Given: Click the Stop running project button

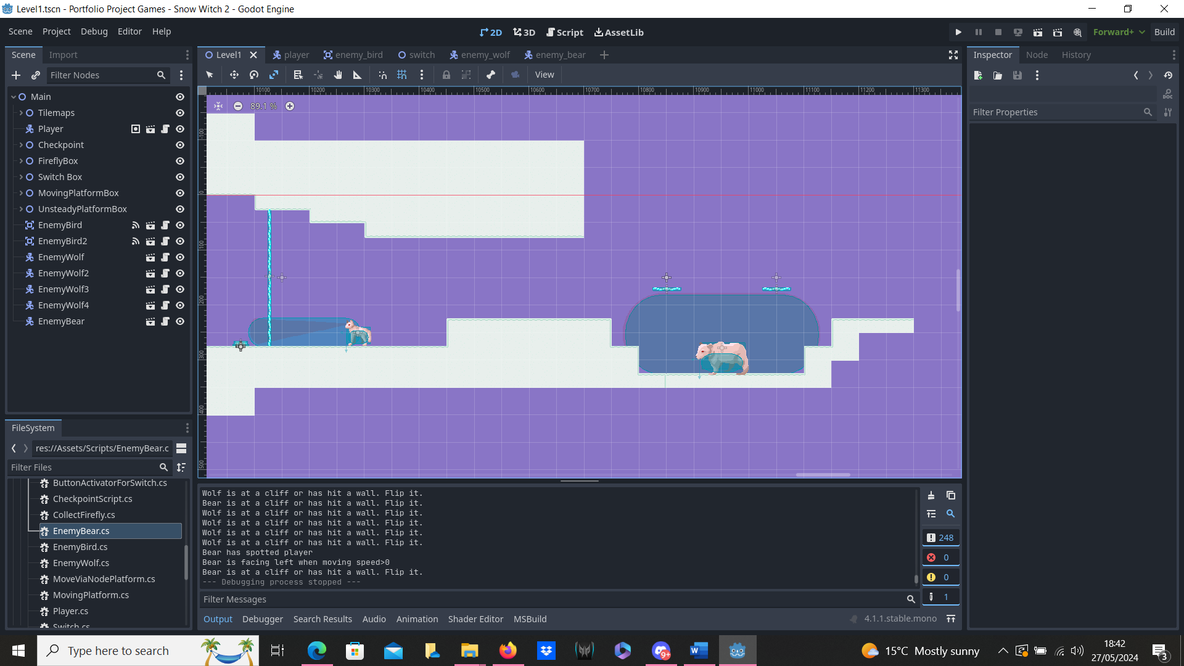Looking at the screenshot, I should tap(998, 32).
